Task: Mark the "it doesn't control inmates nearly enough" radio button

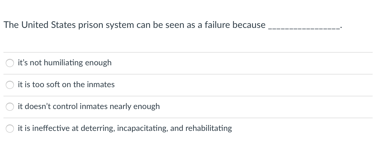Action: click(10, 107)
